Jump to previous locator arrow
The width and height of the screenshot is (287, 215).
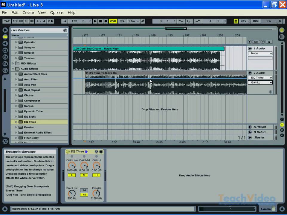click(x=249, y=42)
